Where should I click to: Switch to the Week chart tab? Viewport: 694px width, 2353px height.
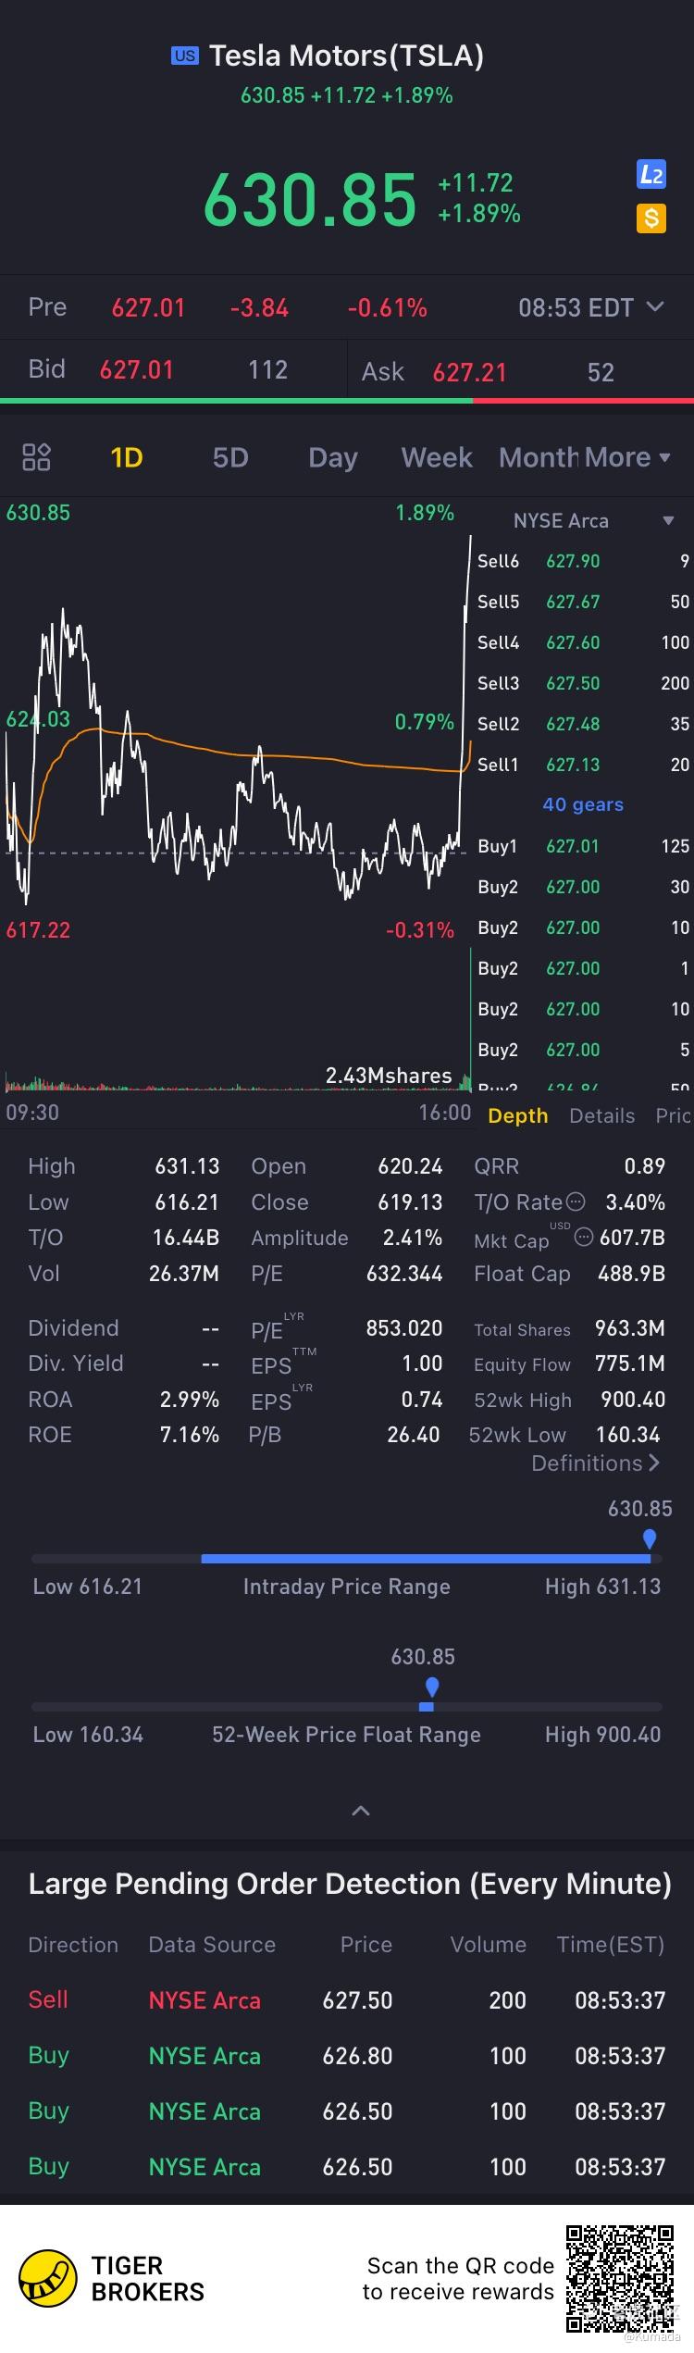437,457
